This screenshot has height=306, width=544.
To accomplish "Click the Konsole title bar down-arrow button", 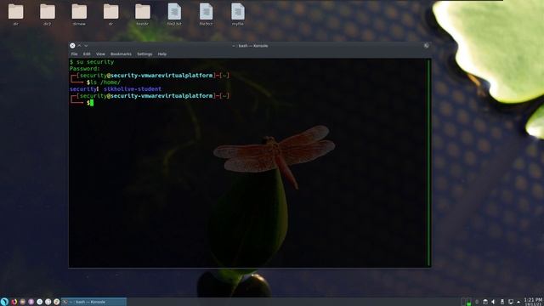I will tap(86, 45).
